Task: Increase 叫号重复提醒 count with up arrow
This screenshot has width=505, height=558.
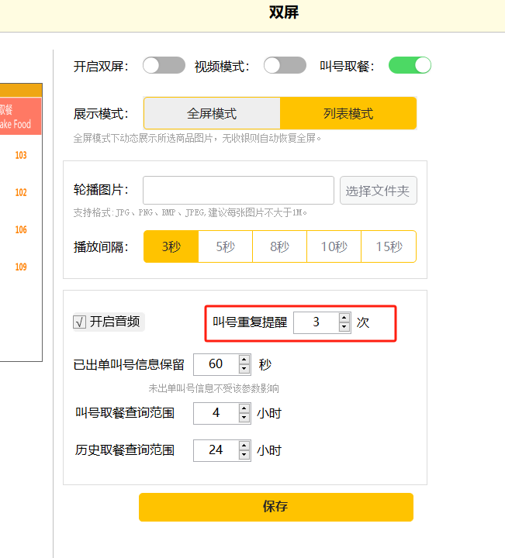Action: pos(344,318)
